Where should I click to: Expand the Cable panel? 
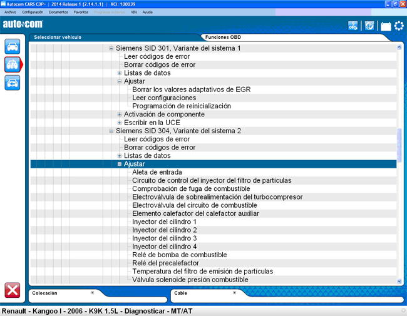click(234, 293)
